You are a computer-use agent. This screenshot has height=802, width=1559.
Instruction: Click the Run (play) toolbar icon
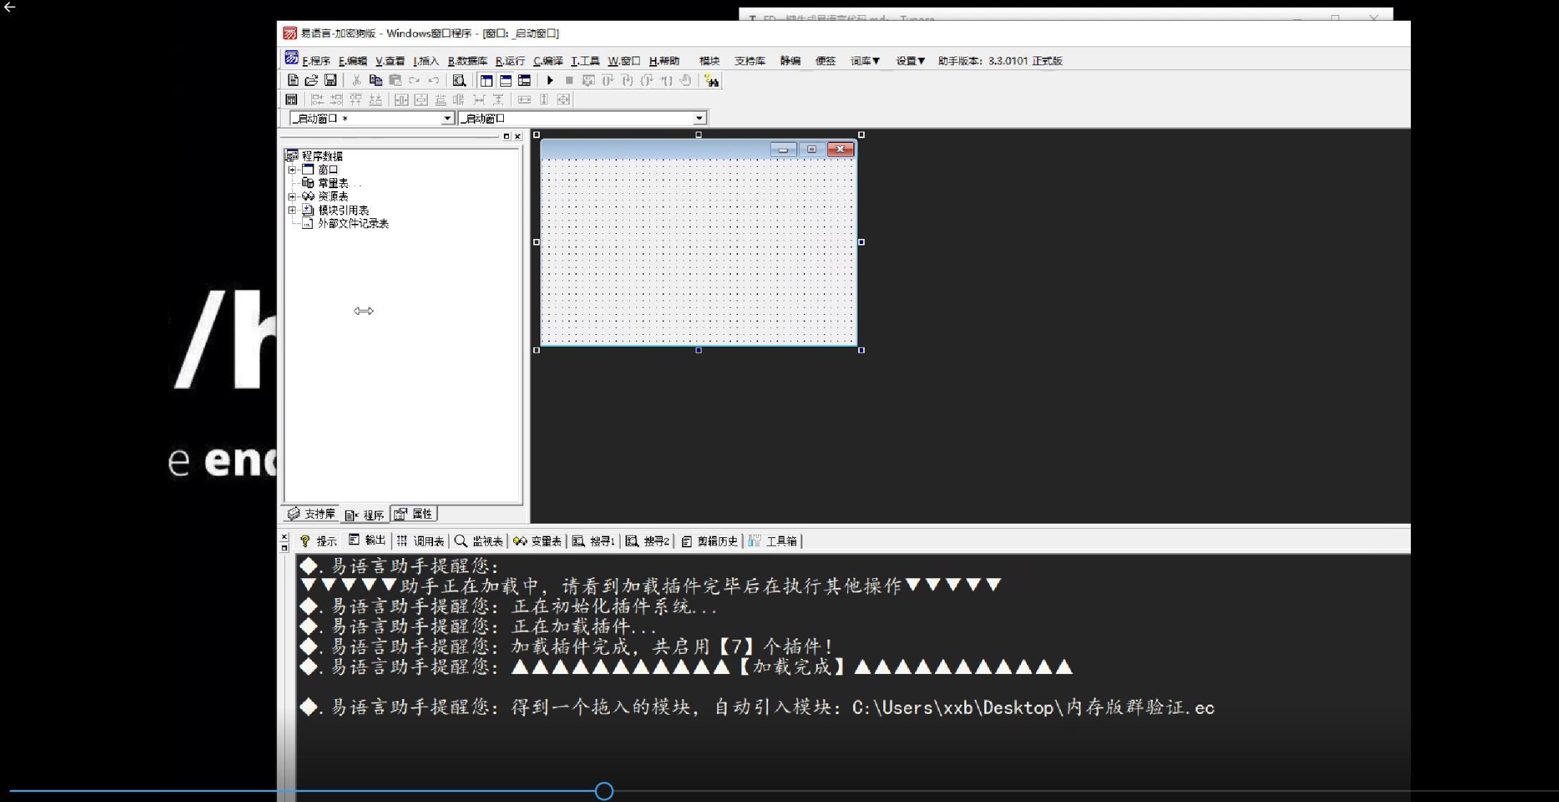click(x=550, y=81)
